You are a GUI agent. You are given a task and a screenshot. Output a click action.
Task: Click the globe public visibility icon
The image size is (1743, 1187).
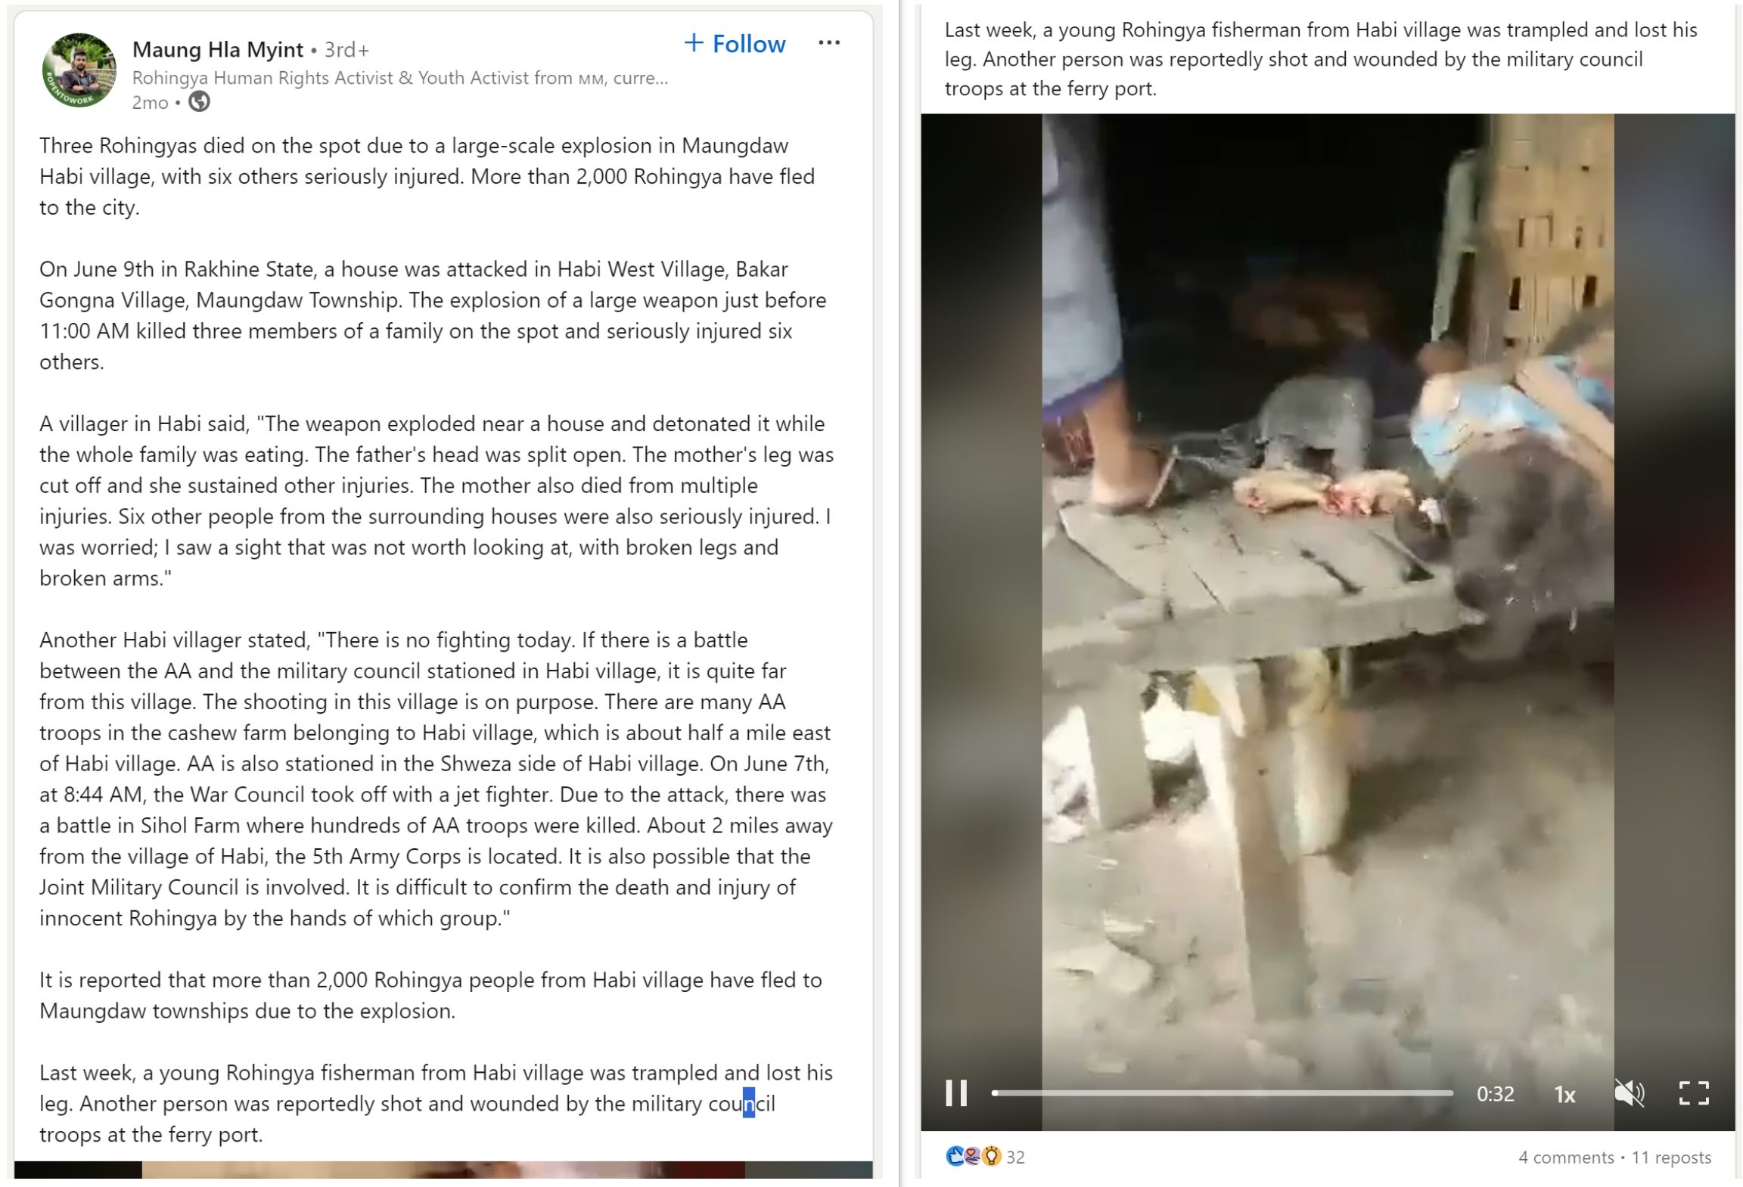[x=199, y=101]
